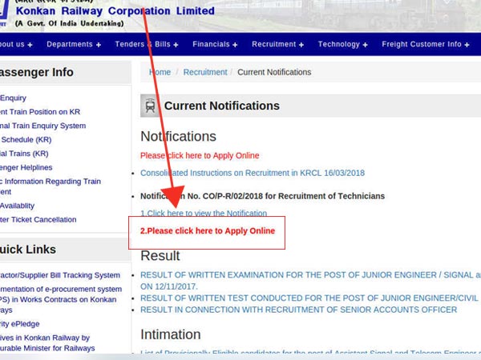This screenshot has width=481, height=360.
Task: Open the Schedule (KR) sidebar link
Action: point(26,139)
